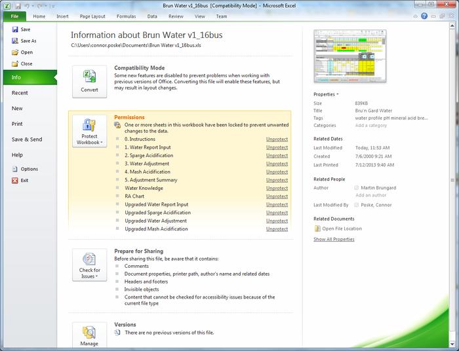The height and width of the screenshot is (351, 459).
Task: Unprotect the 2. Sparge Acidification sheet
Action: pyautogui.click(x=277, y=155)
